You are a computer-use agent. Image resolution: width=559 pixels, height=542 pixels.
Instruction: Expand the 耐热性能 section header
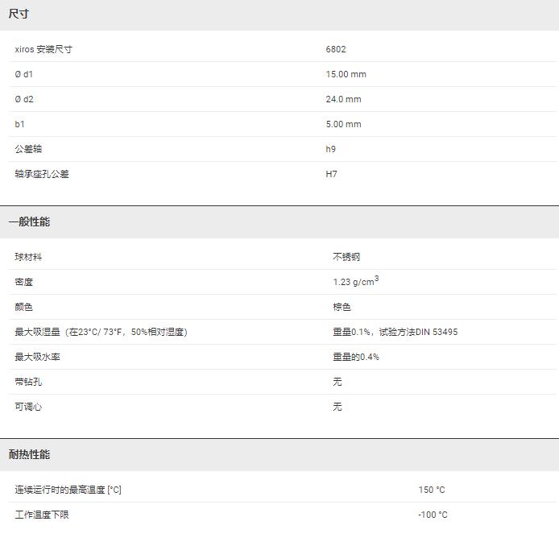(29, 454)
